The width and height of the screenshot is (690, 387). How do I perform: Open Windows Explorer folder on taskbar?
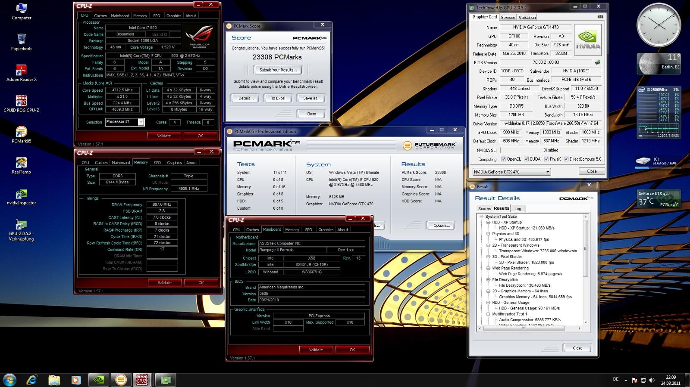(x=54, y=380)
